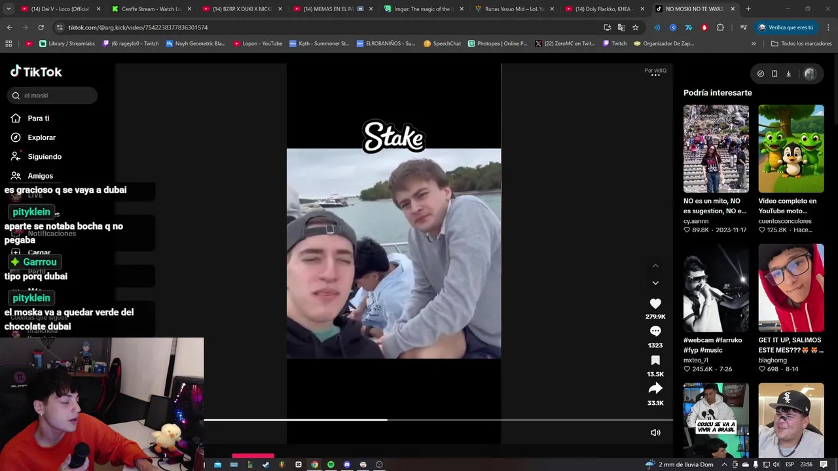Expand the bookmarks overflow chevron

click(754, 44)
